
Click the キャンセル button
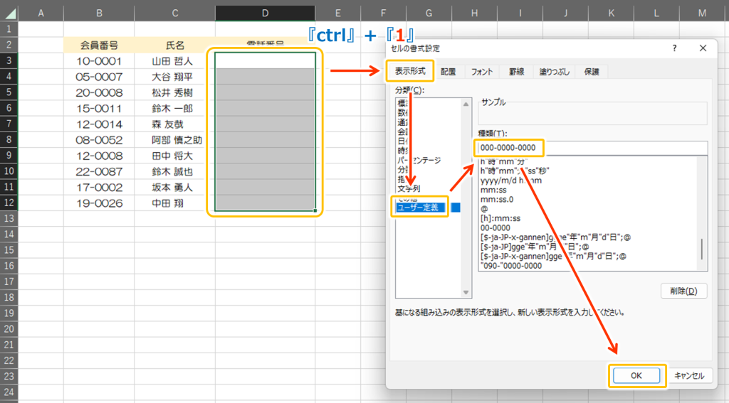pyautogui.click(x=688, y=375)
